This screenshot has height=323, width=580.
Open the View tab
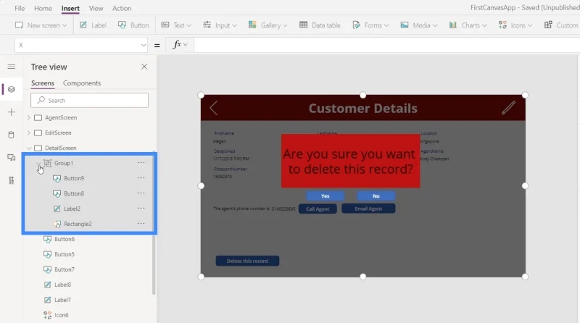[96, 8]
